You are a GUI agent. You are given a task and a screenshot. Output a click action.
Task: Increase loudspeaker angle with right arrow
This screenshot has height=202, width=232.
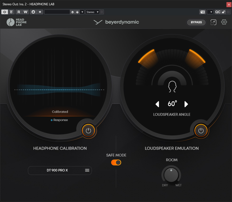tap(186, 104)
